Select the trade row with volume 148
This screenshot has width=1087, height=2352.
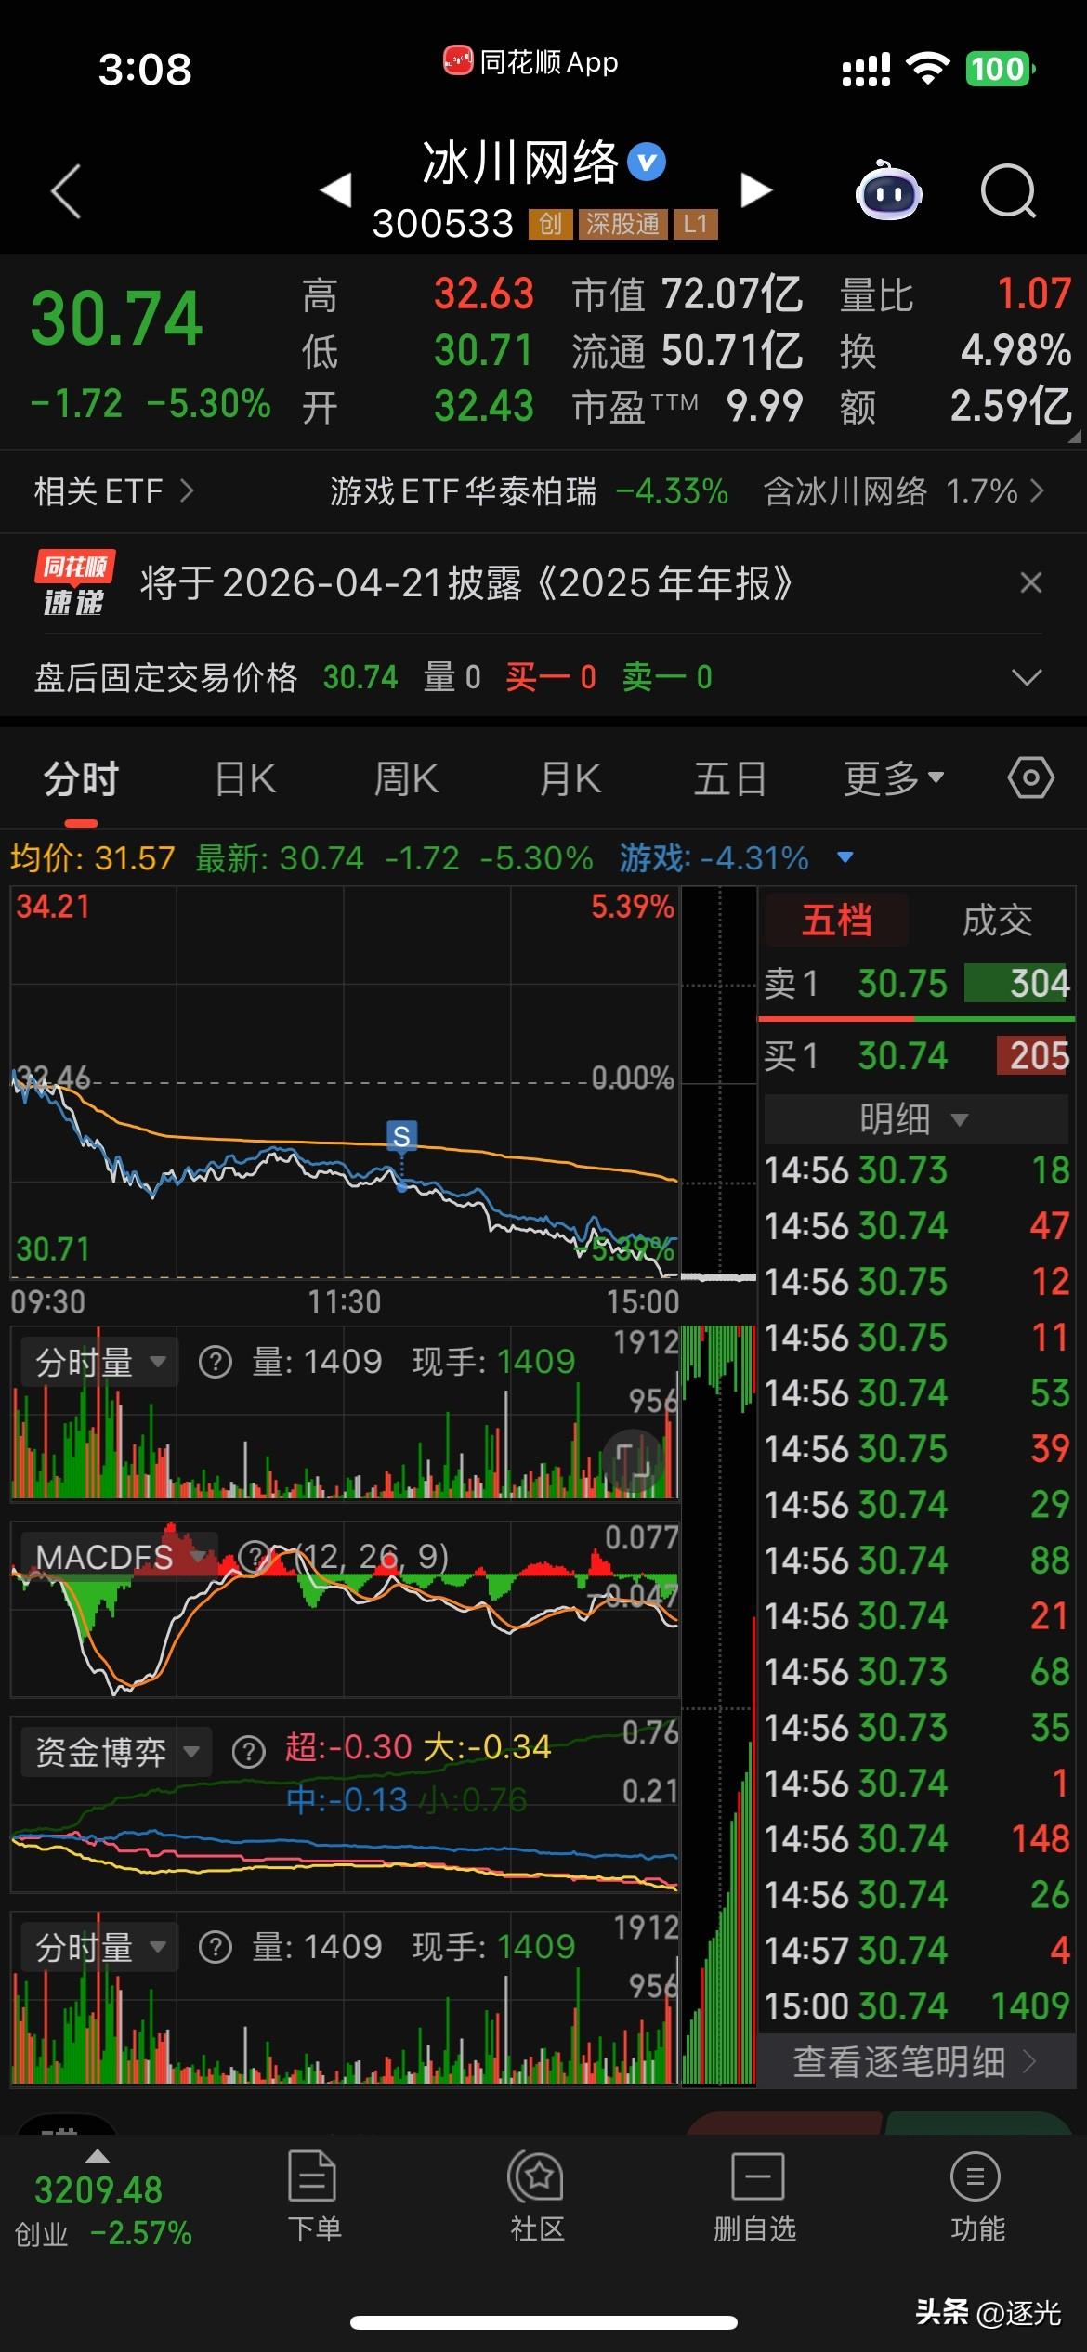pyautogui.click(x=917, y=1839)
